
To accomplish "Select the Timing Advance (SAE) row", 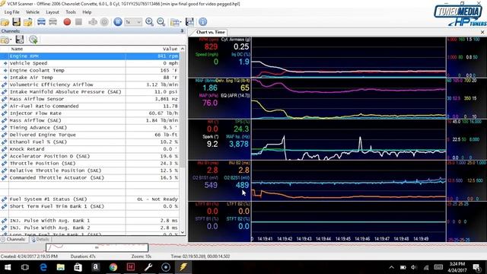I will click(90, 128).
